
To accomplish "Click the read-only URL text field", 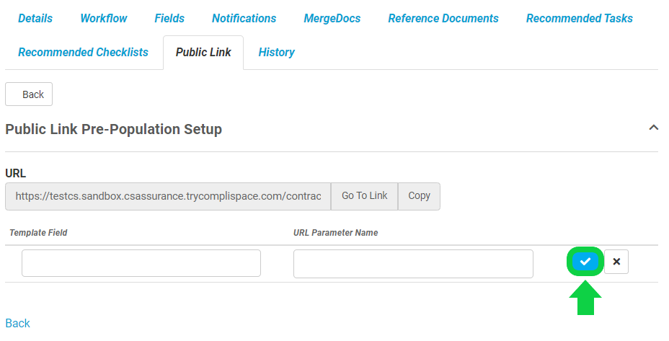I will click(168, 196).
